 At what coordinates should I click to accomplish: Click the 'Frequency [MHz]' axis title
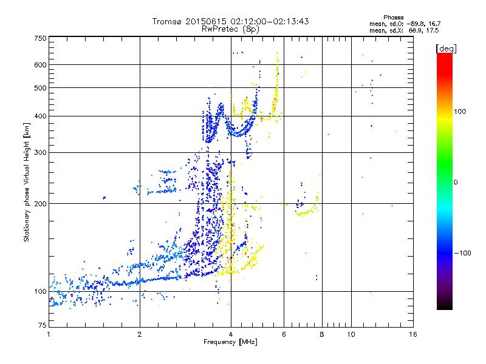click(x=230, y=342)
